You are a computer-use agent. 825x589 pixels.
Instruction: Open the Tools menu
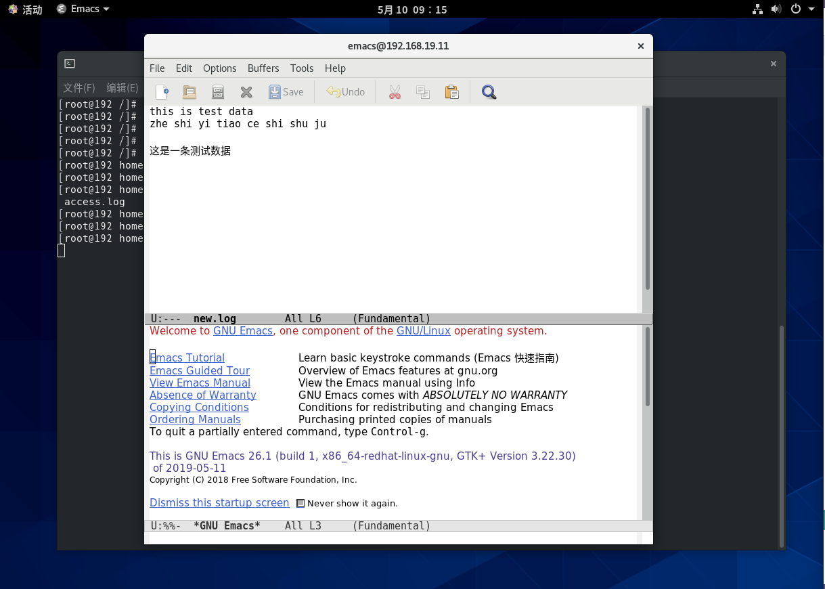[x=302, y=68]
